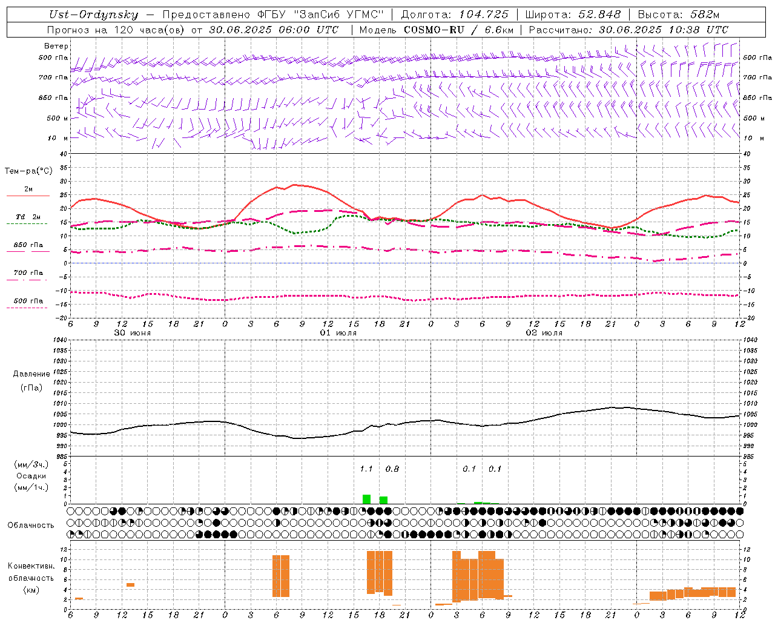This screenshot has width=775, height=620.
Task: Click the precipitation amount 1.1
Action: click(x=366, y=469)
